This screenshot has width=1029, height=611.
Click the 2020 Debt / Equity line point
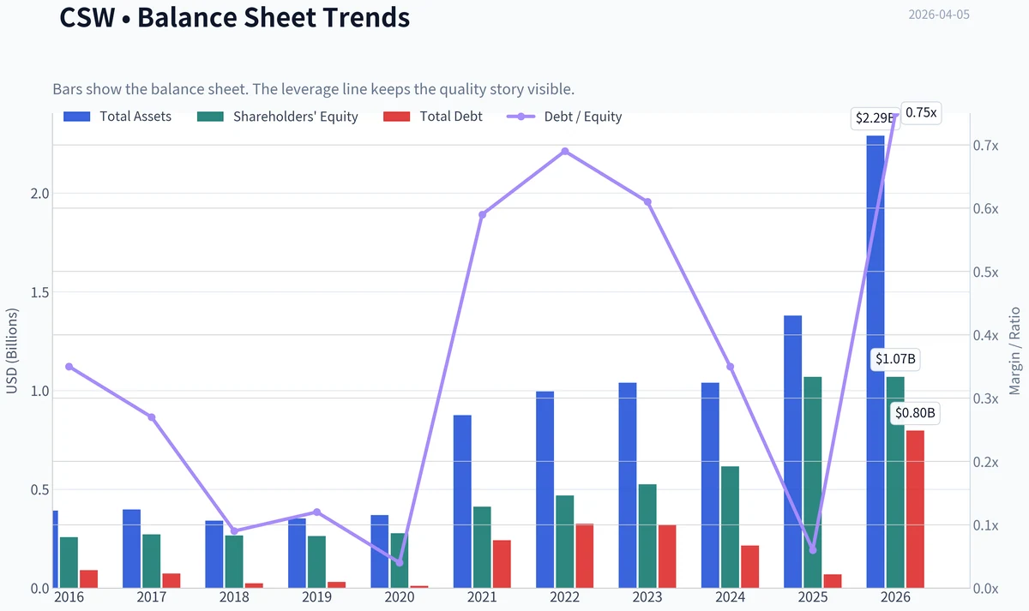point(400,563)
